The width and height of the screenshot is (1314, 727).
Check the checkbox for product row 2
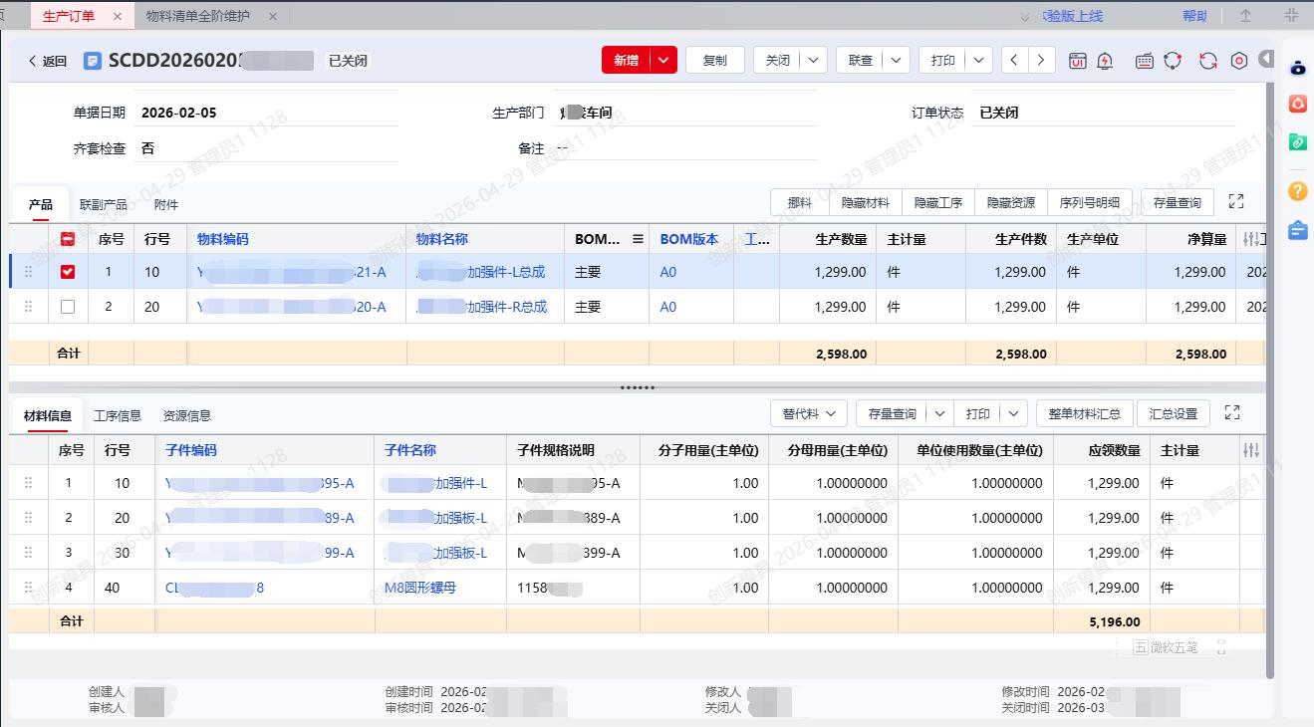coord(68,307)
